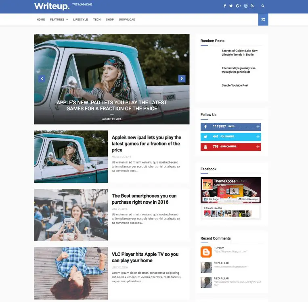Open post 'VLC Player hits Apple TV'

tap(145, 257)
